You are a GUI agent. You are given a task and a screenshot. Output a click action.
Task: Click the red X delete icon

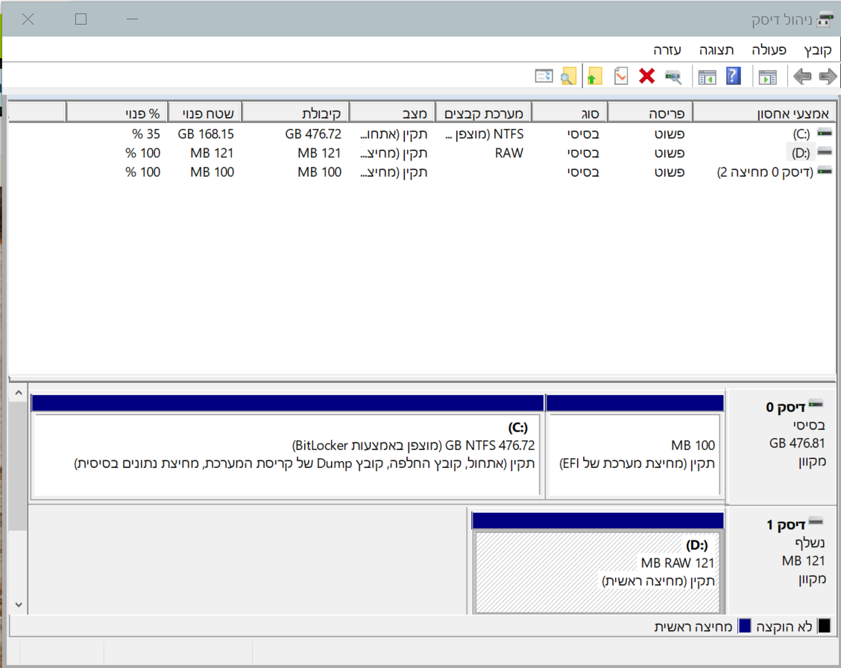647,76
